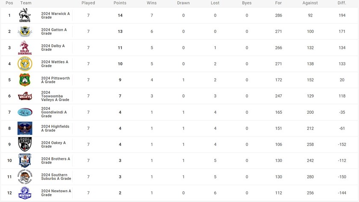Click the Played column header
The width and height of the screenshot is (359, 202).
click(x=88, y=3)
